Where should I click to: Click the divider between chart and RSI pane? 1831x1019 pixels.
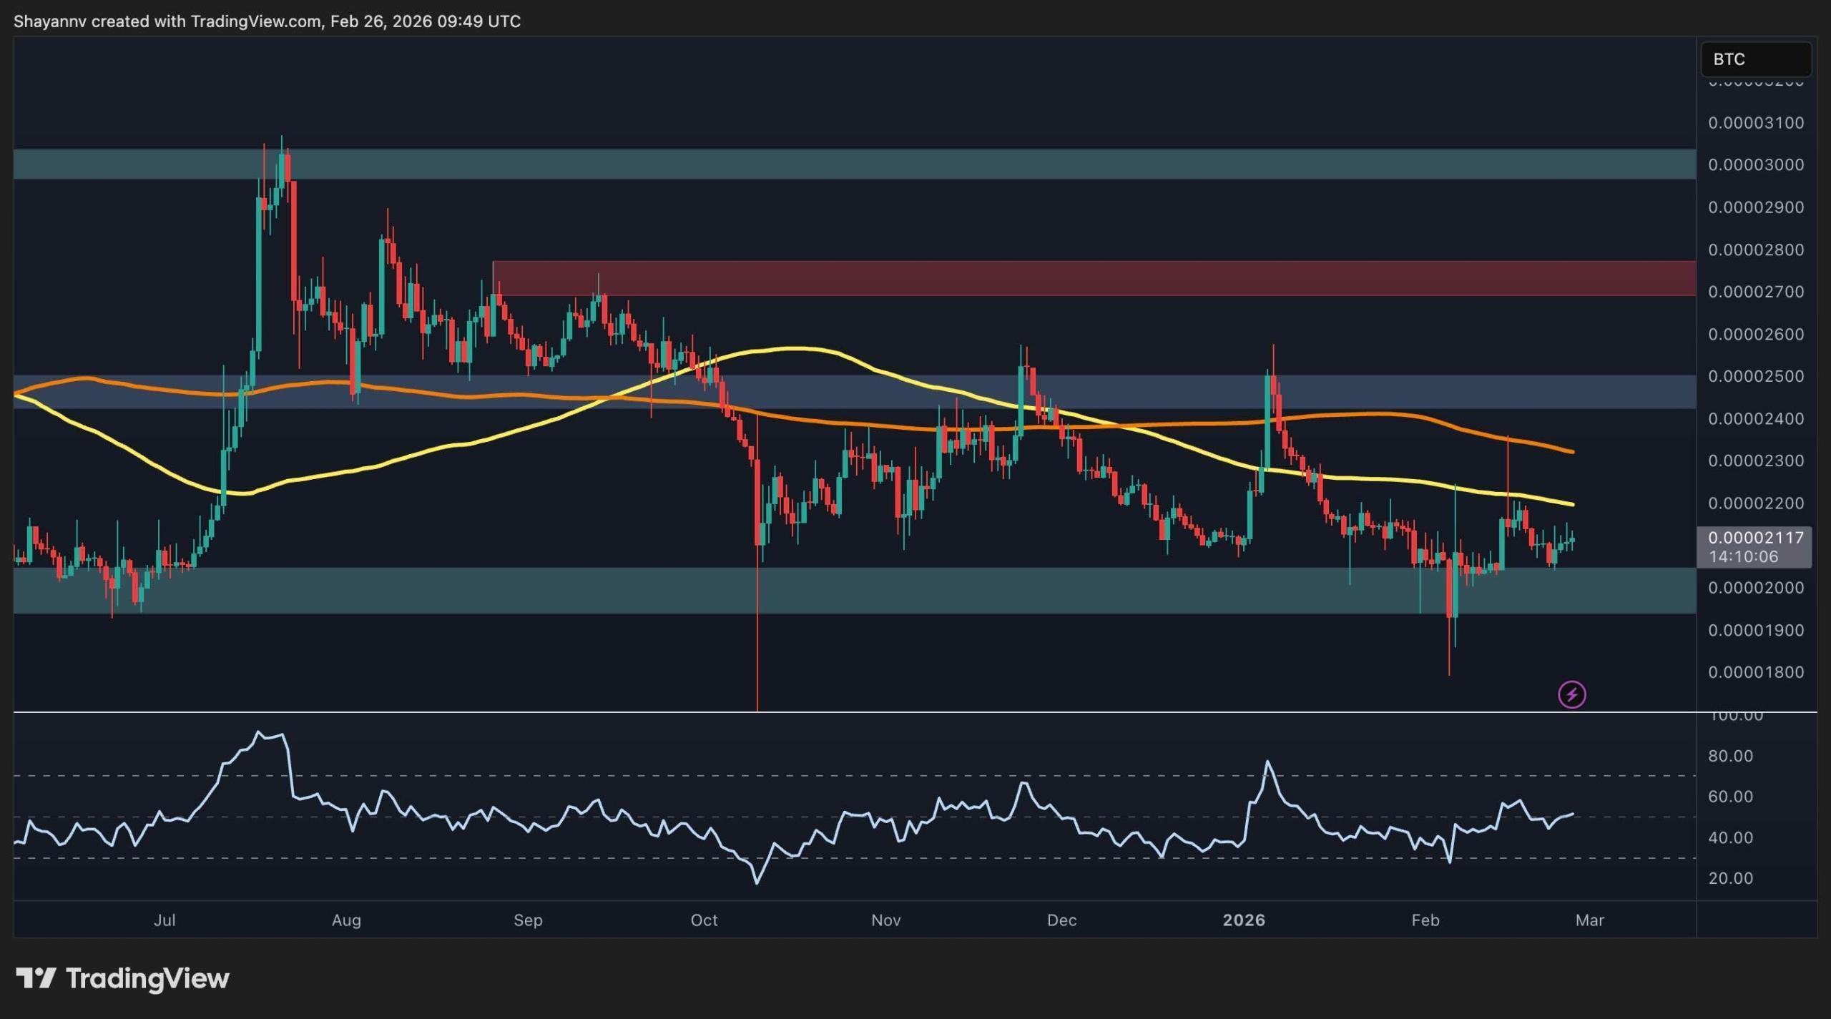(x=858, y=712)
